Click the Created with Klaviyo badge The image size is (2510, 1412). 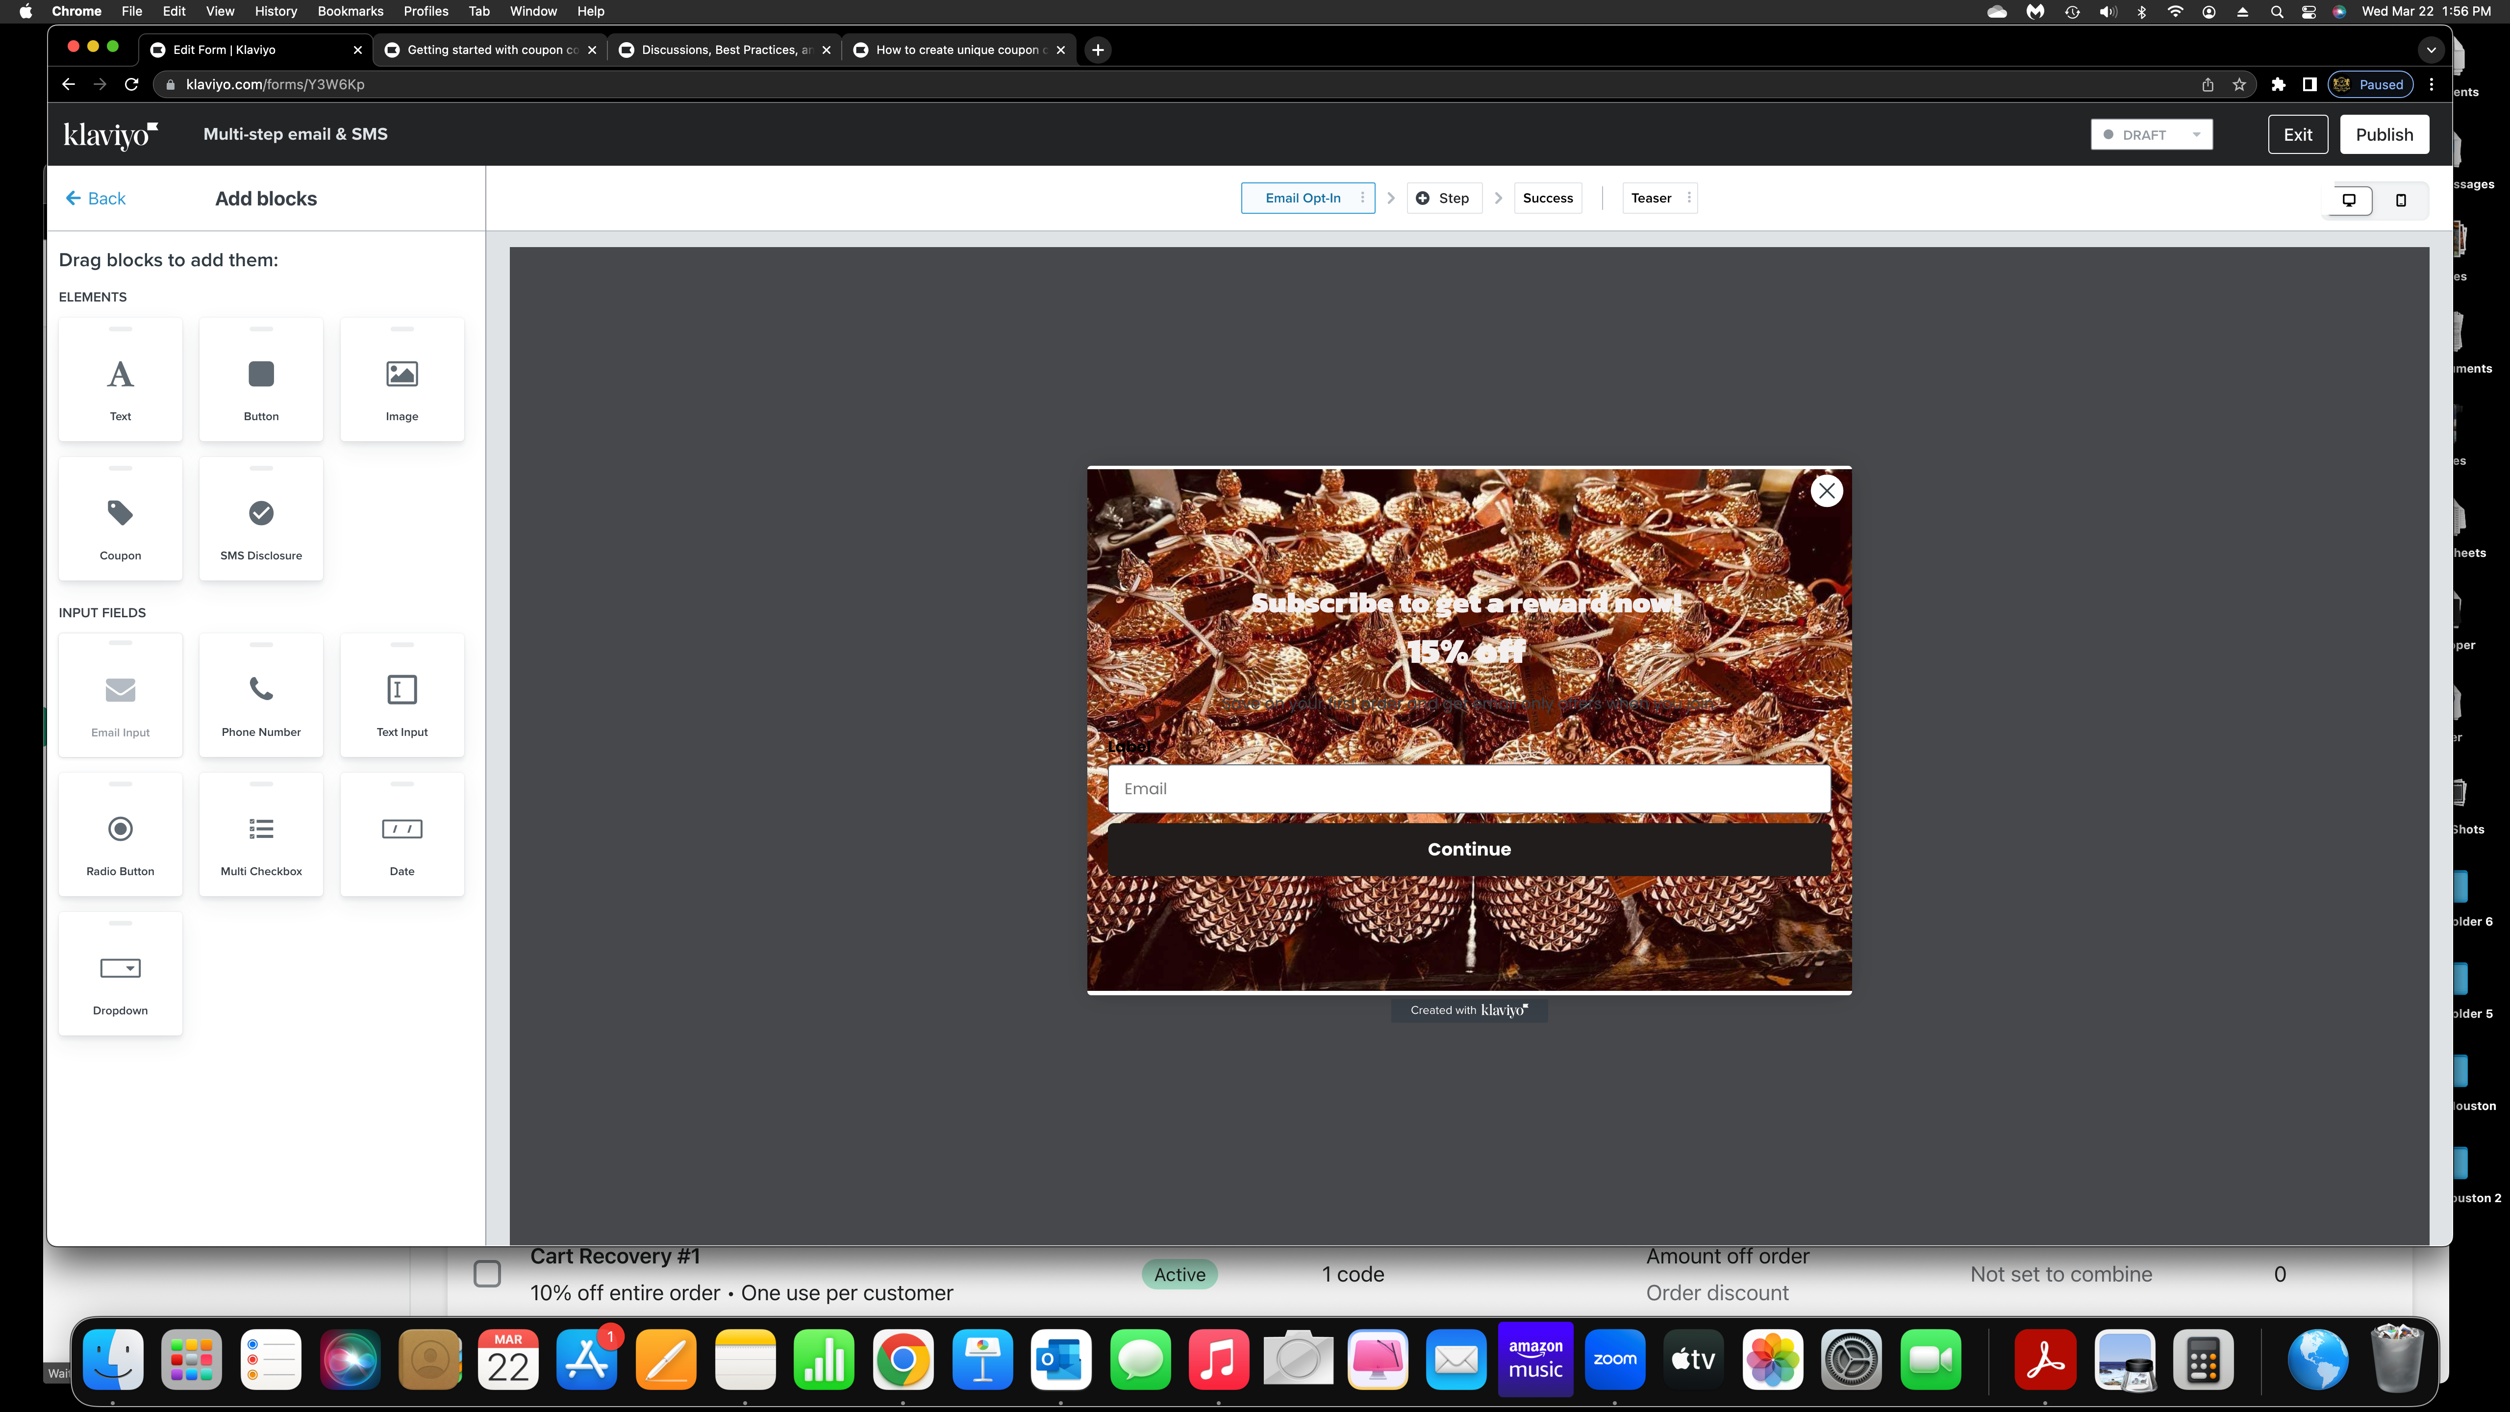click(x=1468, y=1009)
